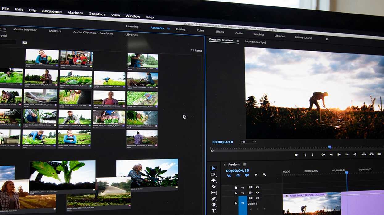Toggle sync lock for track V2
This screenshot has width=384, height=215.
tap(250, 193)
